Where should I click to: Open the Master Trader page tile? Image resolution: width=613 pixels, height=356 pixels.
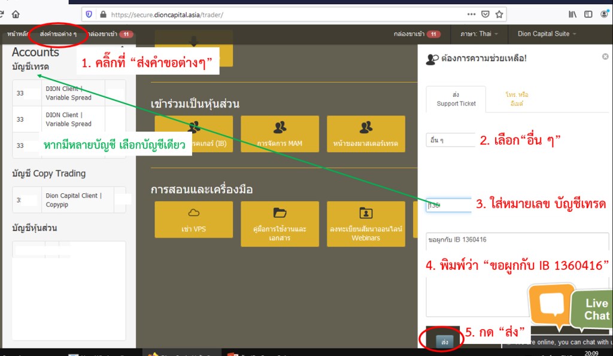coord(366,135)
